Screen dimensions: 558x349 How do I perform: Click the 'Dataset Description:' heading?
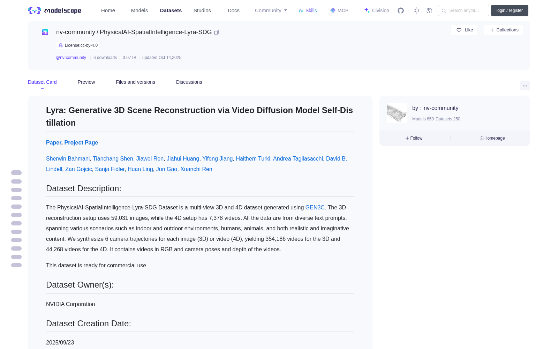click(84, 188)
